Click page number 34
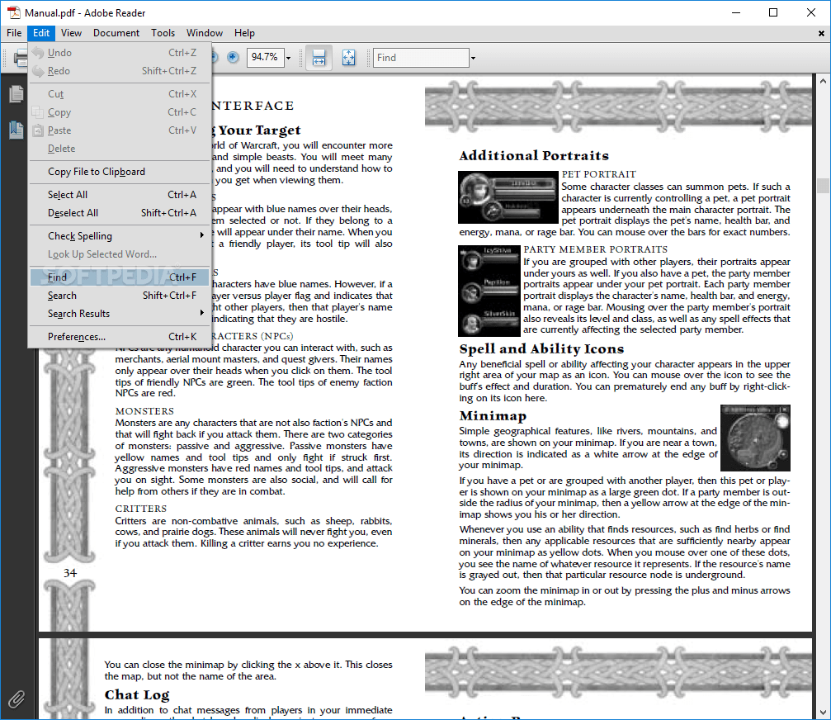831x720 pixels. [70, 573]
